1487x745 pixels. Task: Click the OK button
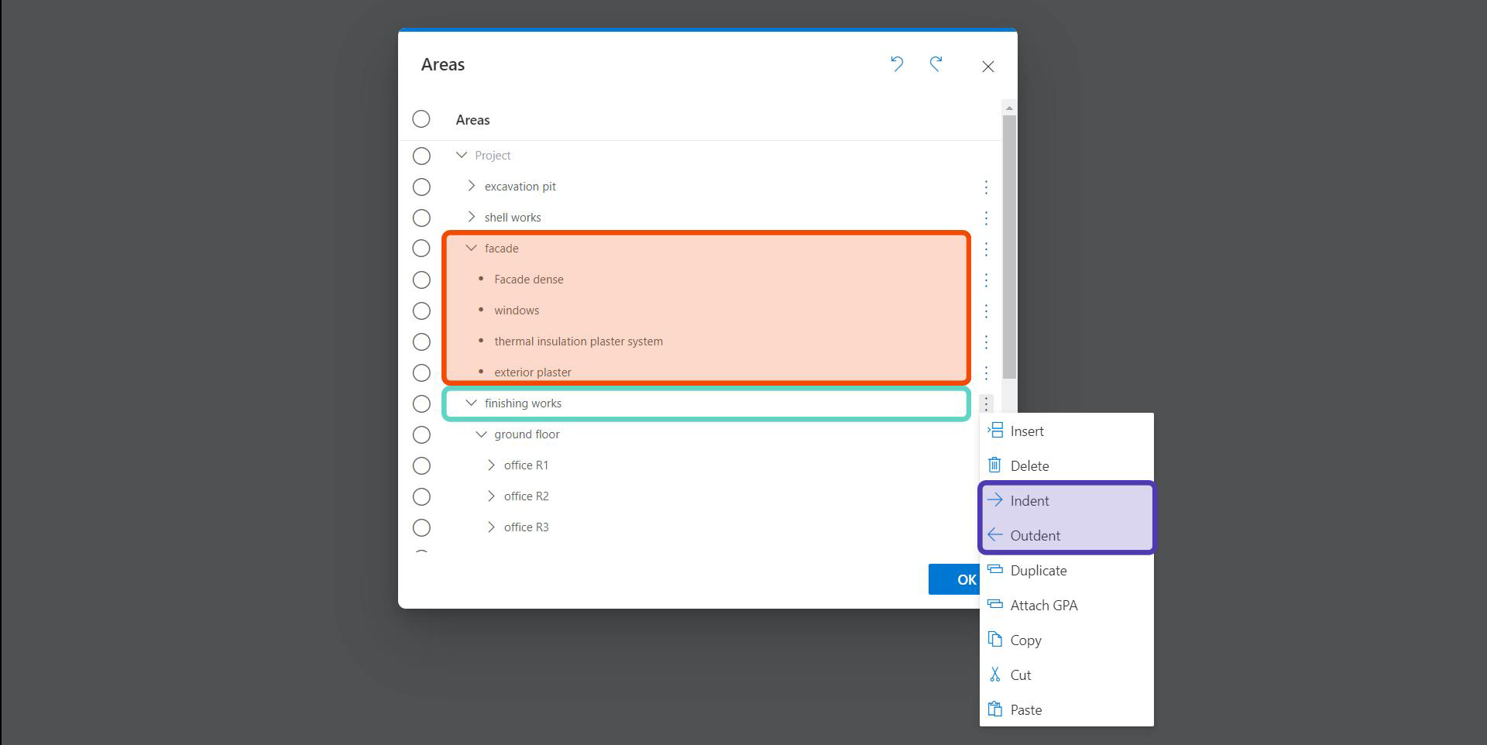tap(954, 579)
